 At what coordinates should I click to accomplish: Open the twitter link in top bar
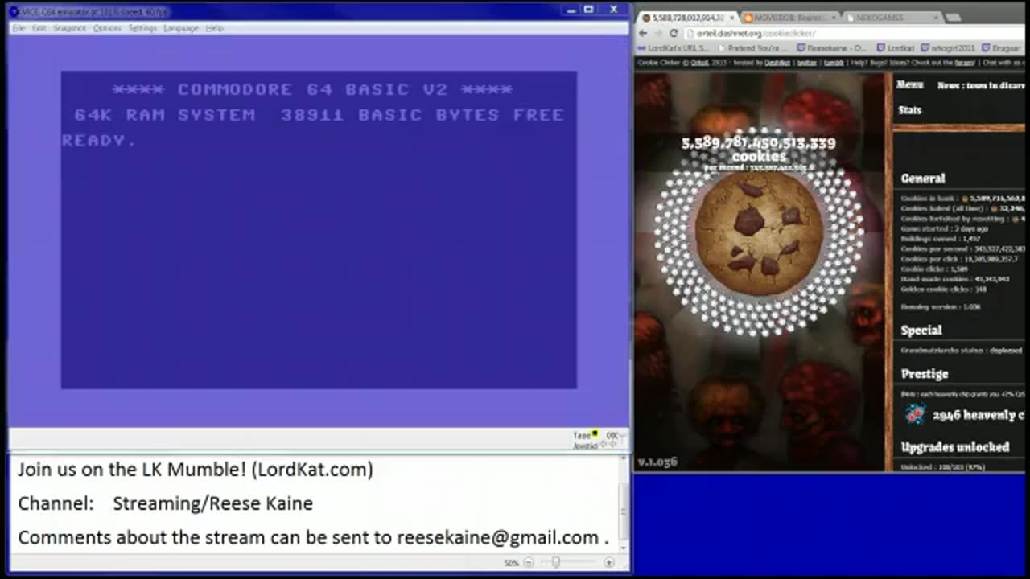tap(806, 63)
